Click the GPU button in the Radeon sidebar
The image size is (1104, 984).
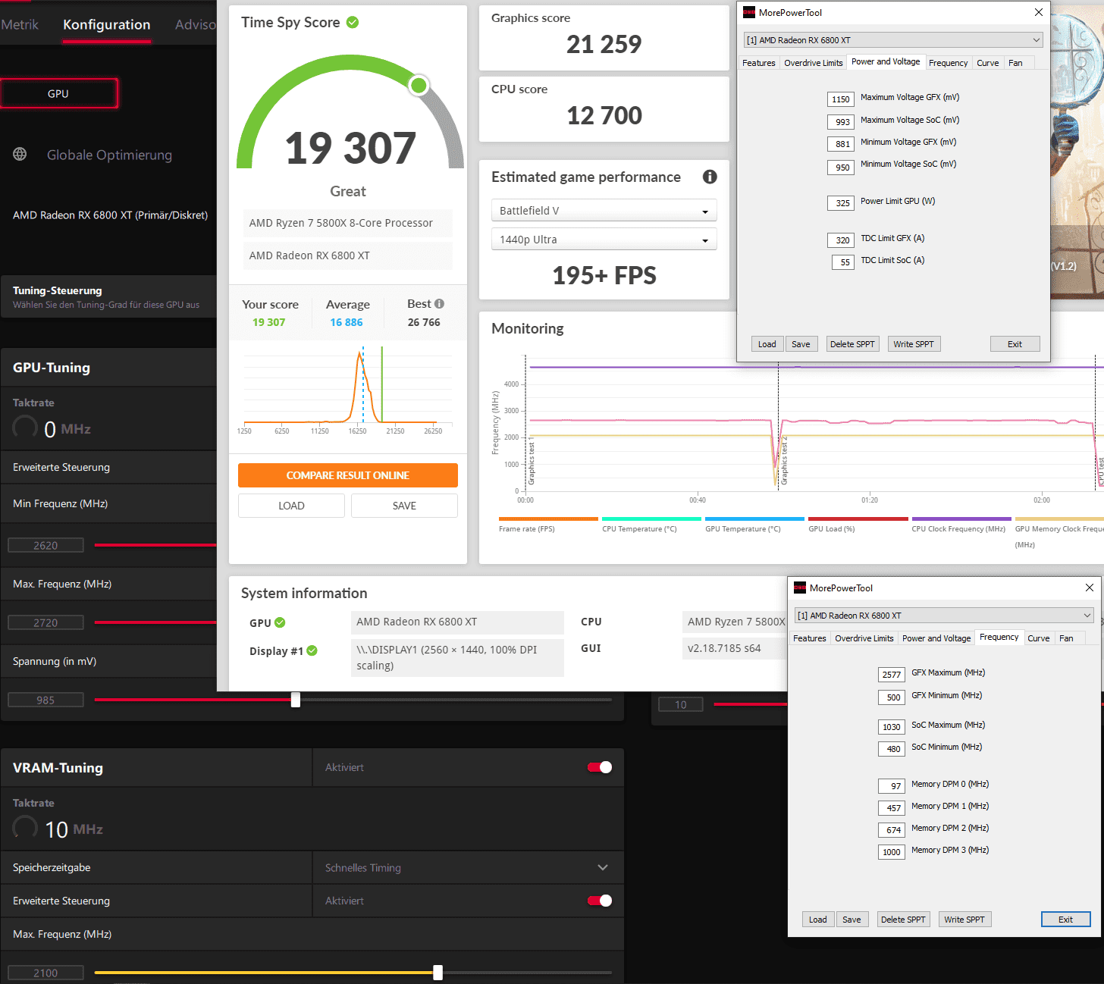click(58, 93)
